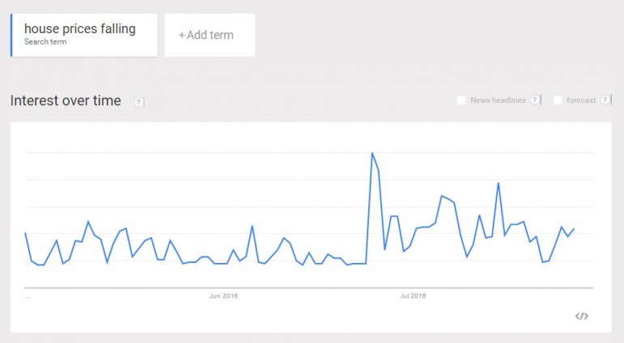Viewport: 624px width, 343px height.
Task: Click the Jul 2016 axis label
Action: pyautogui.click(x=413, y=296)
